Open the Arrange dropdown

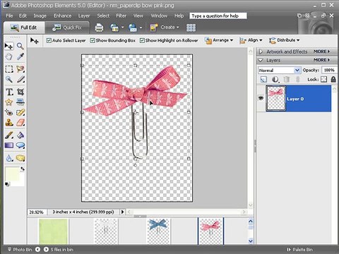point(219,40)
